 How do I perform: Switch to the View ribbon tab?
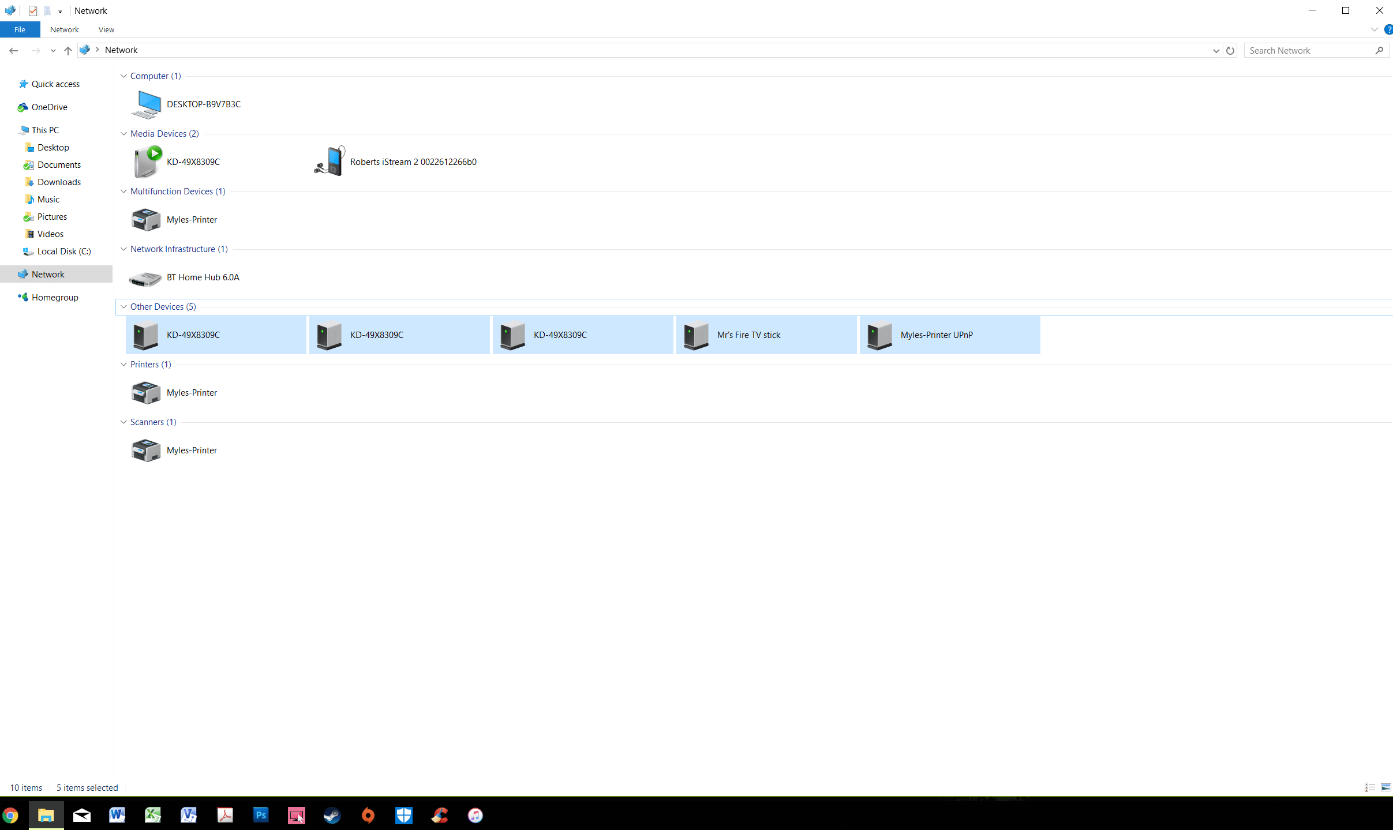pos(106,29)
